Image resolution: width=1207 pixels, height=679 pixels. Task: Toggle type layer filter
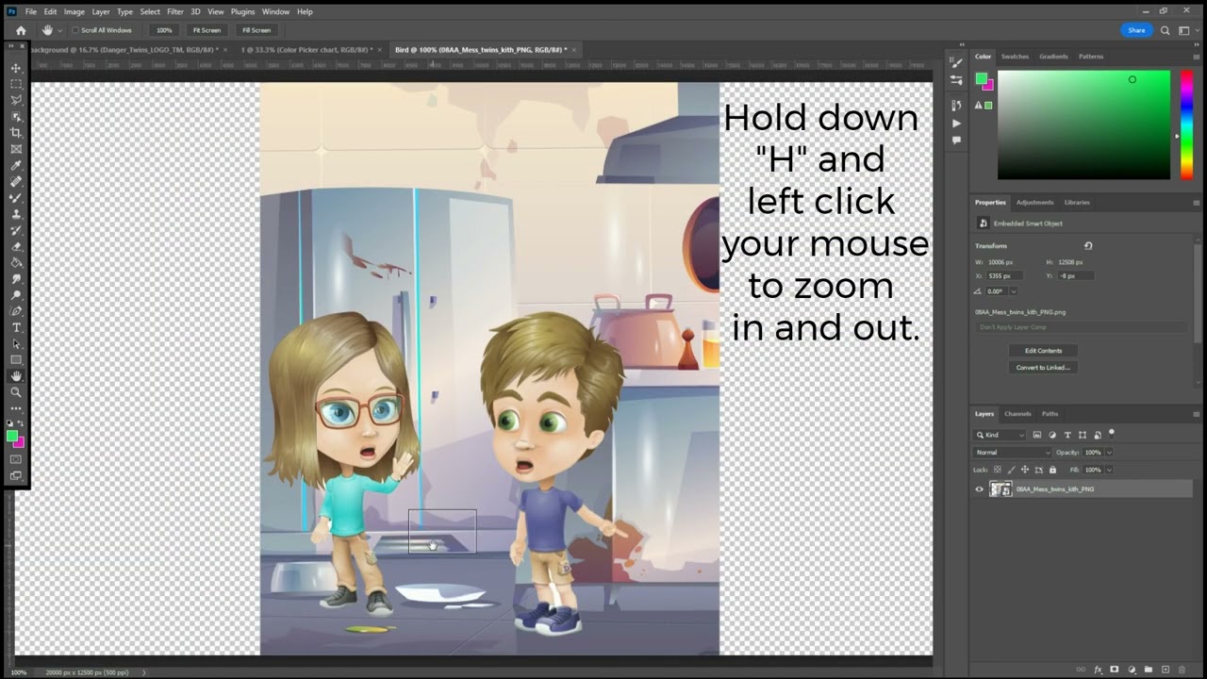pos(1067,435)
